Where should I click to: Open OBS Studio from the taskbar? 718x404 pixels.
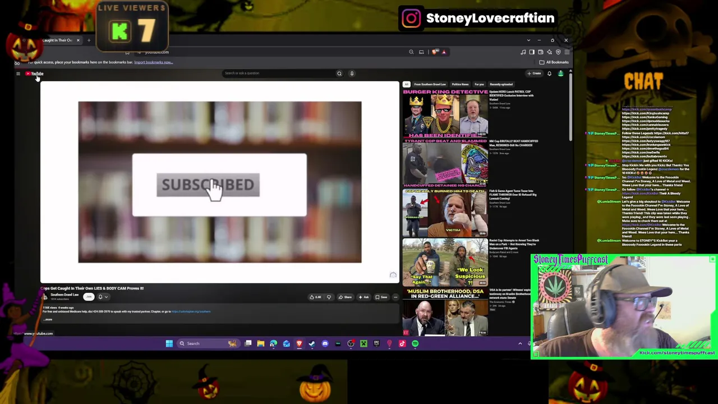(351, 343)
